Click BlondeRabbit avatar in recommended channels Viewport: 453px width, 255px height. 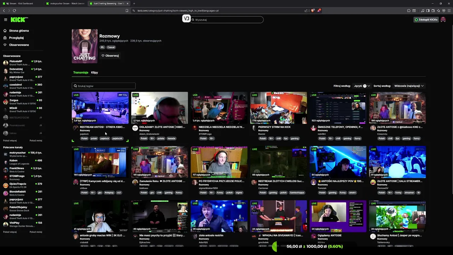[5, 193]
